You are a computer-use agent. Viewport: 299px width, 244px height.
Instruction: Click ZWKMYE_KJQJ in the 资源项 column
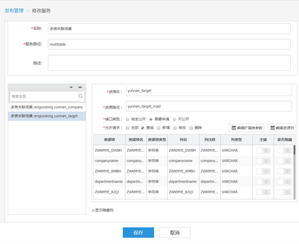coord(107,192)
